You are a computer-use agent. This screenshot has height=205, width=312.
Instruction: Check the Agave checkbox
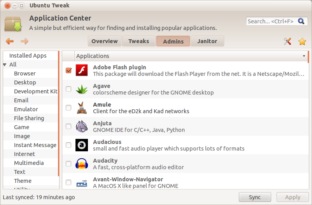point(68,89)
